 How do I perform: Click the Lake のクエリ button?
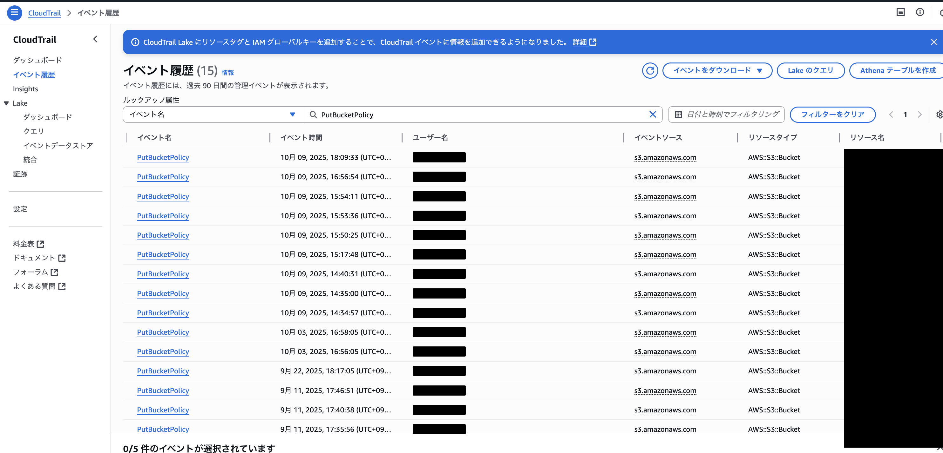[810, 70]
